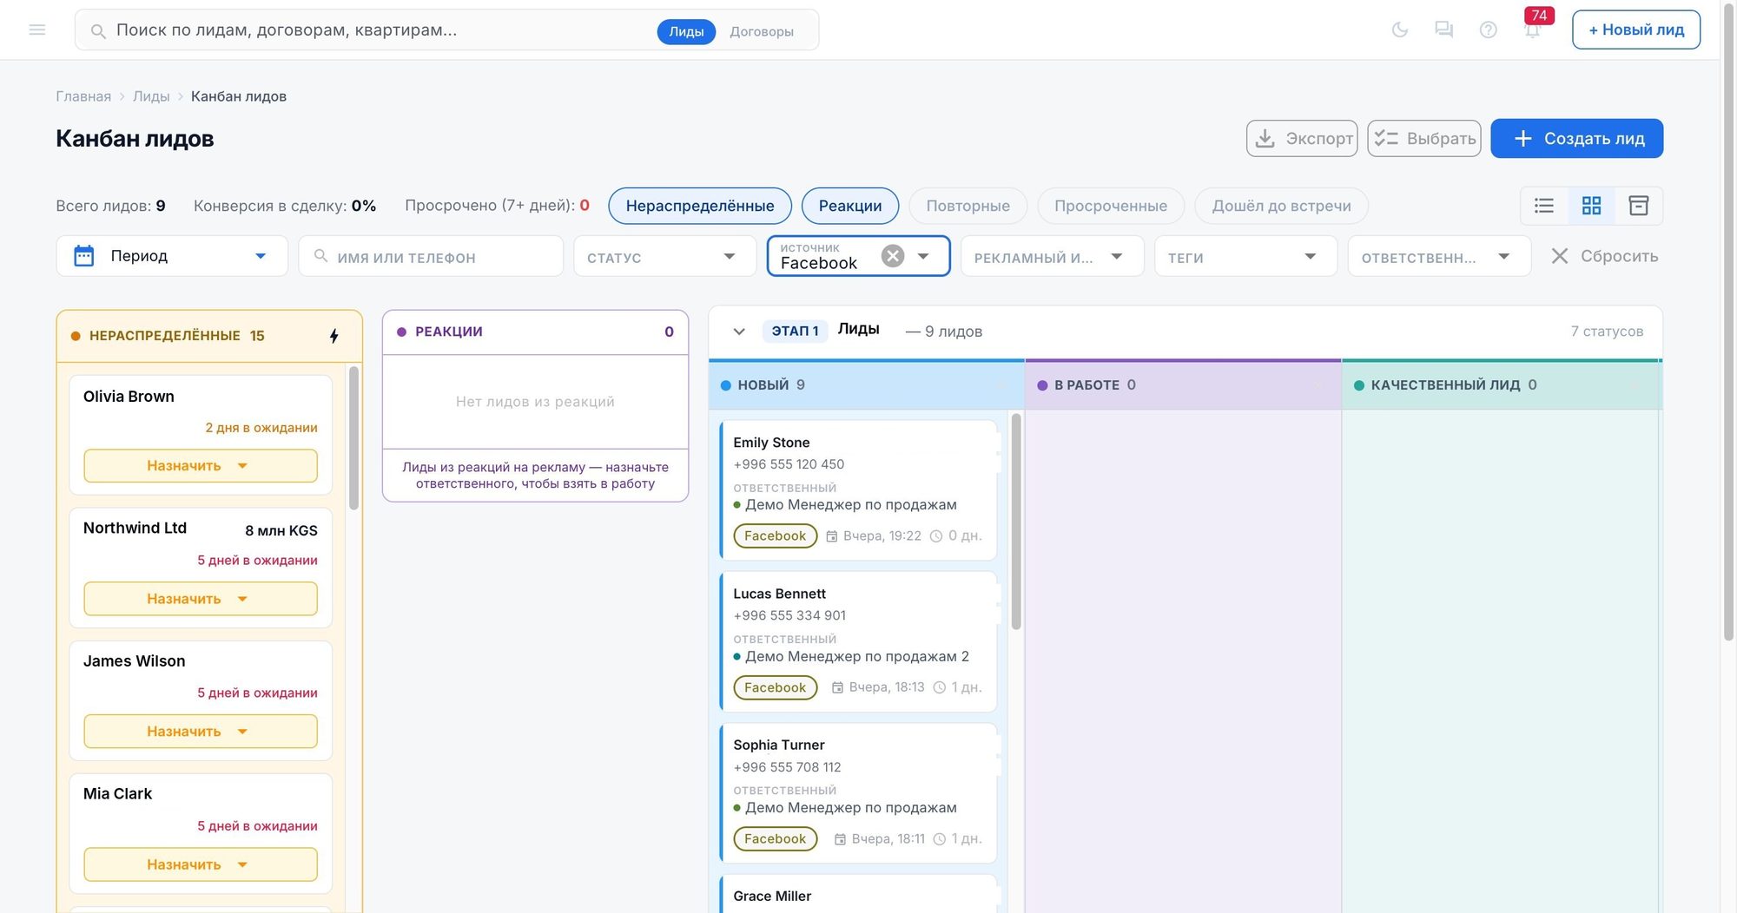Click the Выбрать button
This screenshot has height=913, width=1737.
[x=1424, y=138]
